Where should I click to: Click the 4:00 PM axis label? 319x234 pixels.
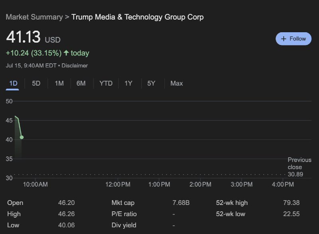(283, 184)
